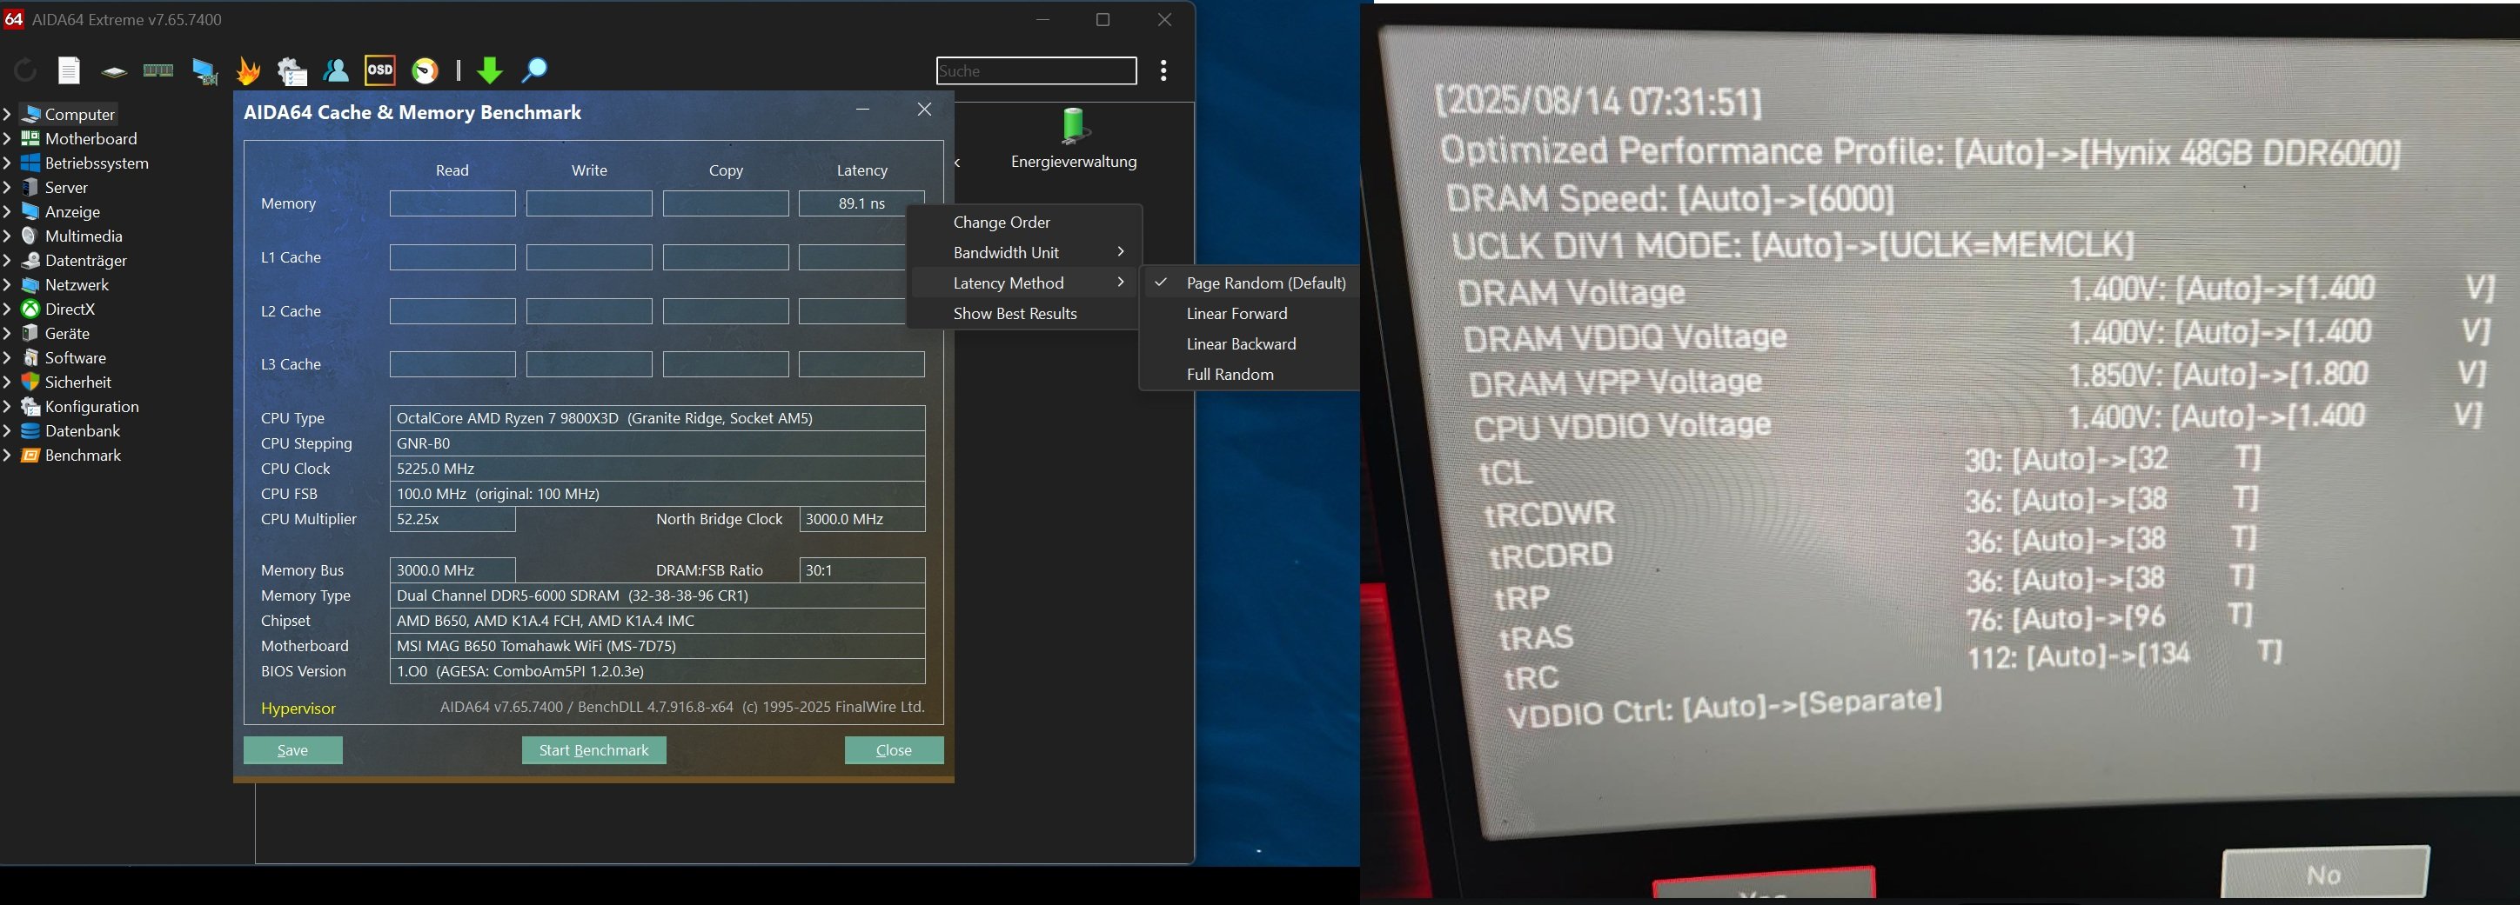This screenshot has height=905, width=2520.
Task: Open the monitor and GPU card icon
Action: [x=204, y=70]
